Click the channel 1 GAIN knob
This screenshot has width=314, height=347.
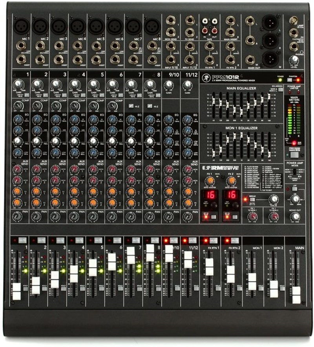pyautogui.click(x=18, y=84)
